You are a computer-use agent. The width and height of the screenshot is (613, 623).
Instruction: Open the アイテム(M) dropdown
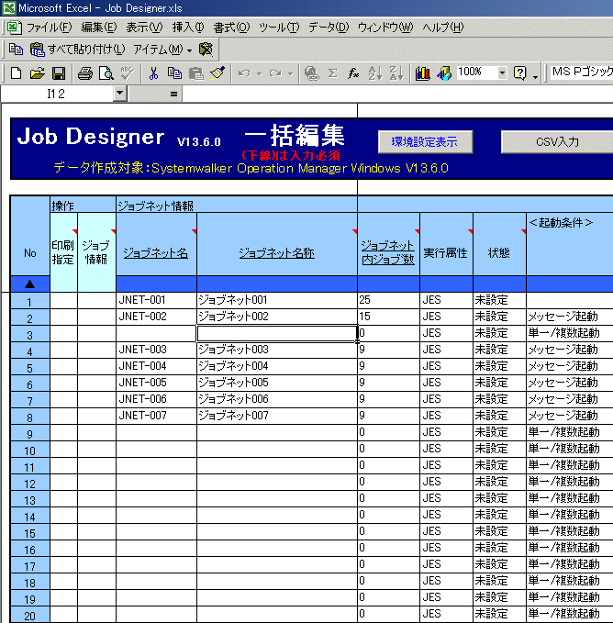point(162,50)
